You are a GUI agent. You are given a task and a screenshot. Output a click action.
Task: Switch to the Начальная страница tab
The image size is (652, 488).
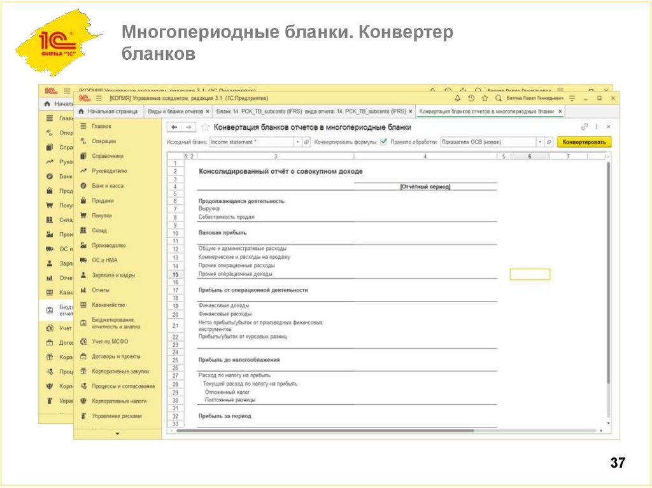[x=111, y=110]
